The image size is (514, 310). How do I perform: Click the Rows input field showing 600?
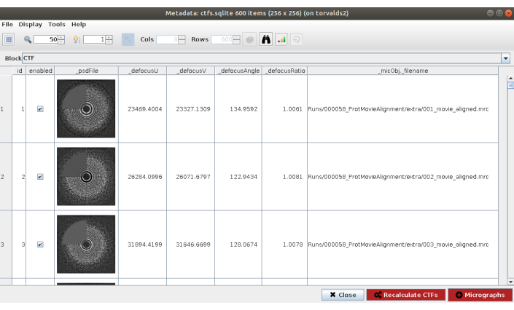pyautogui.click(x=222, y=39)
